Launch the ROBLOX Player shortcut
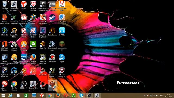Image resolution: width=174 pixels, height=98 pixels. pyautogui.click(x=24, y=33)
